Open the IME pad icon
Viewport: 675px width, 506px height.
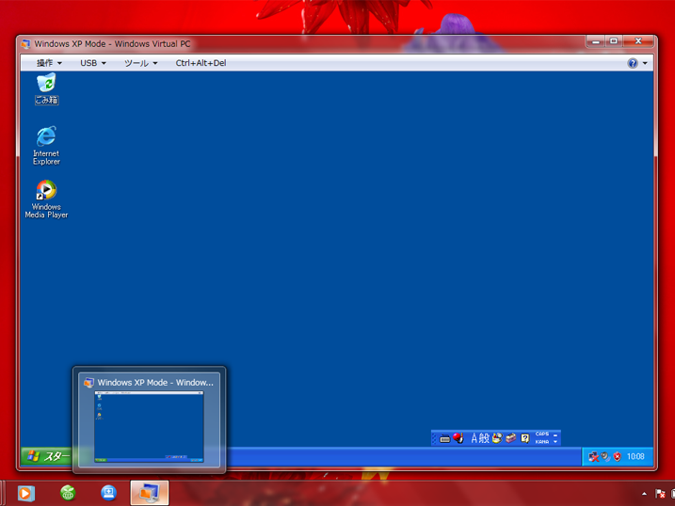498,438
